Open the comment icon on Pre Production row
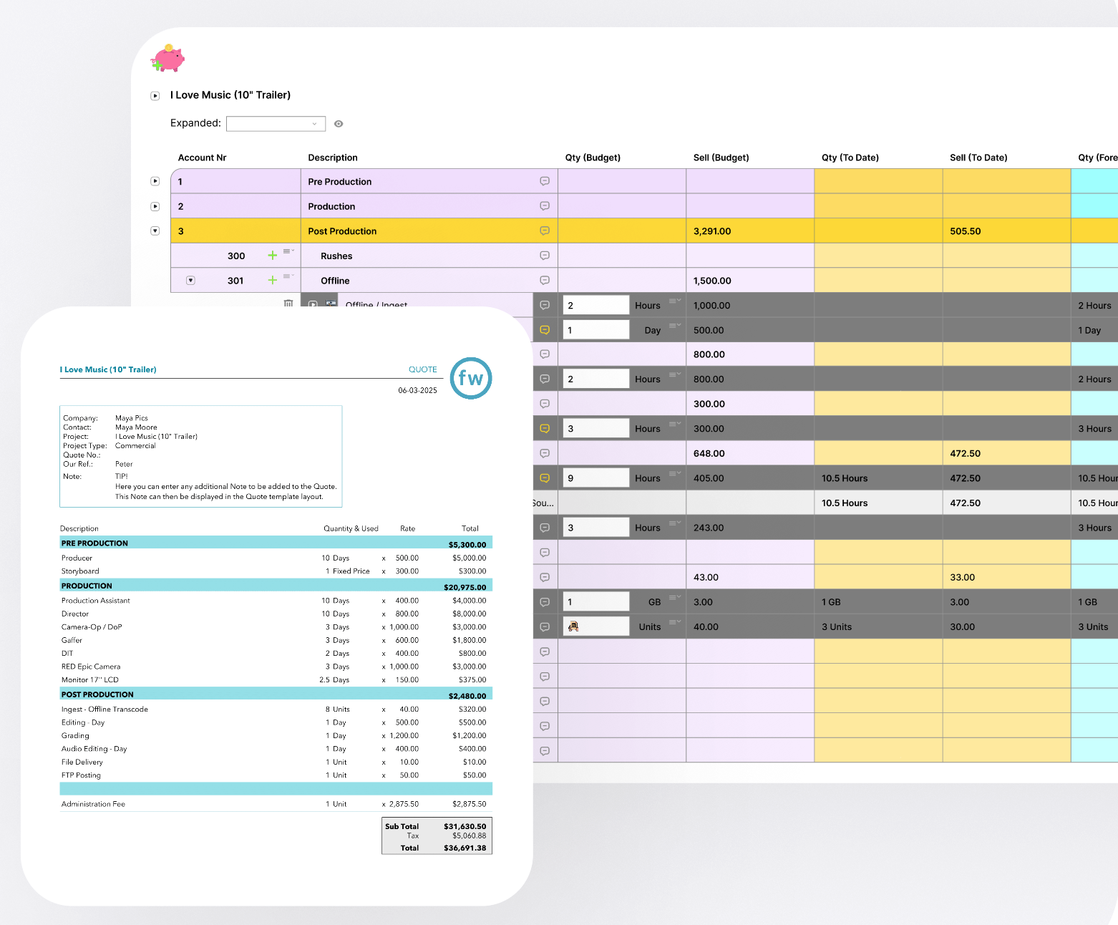The width and height of the screenshot is (1118, 925). (x=545, y=181)
